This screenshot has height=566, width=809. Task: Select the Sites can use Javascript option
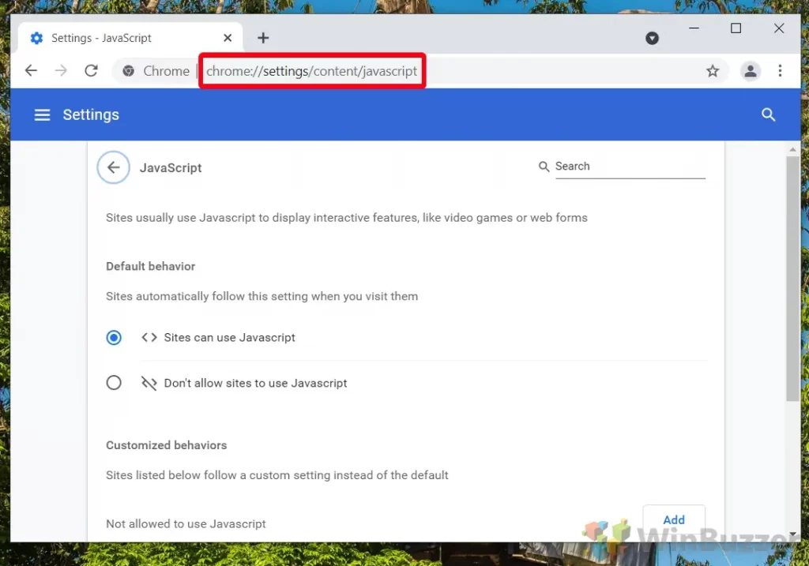pos(113,337)
